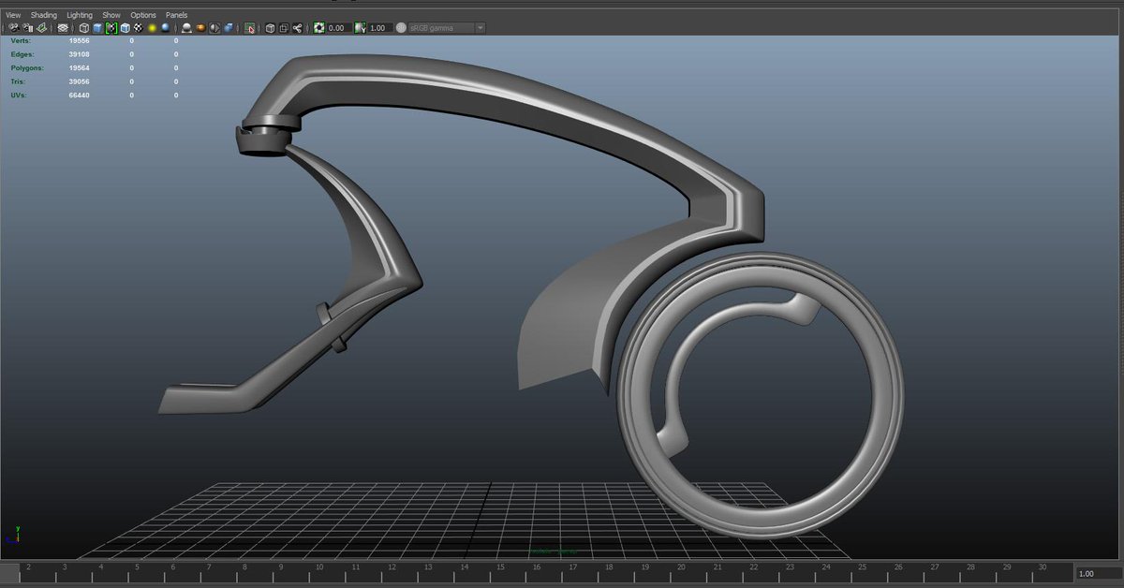The image size is (1124, 588).
Task: Toggle default material display
Action: pyautogui.click(x=125, y=28)
